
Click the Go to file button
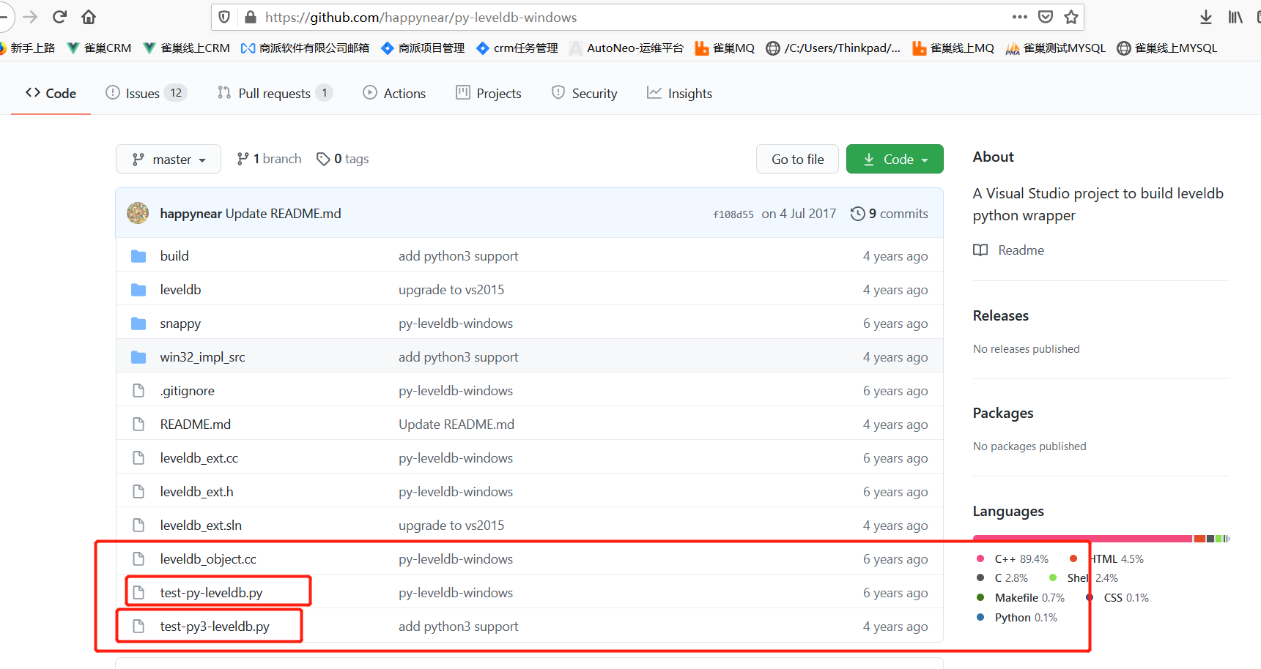pyautogui.click(x=797, y=159)
